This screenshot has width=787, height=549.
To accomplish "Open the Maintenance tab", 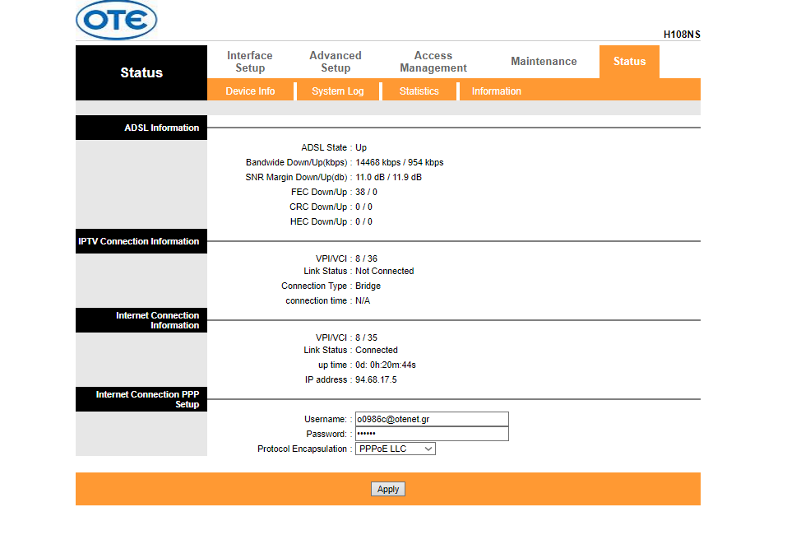I will 544,62.
